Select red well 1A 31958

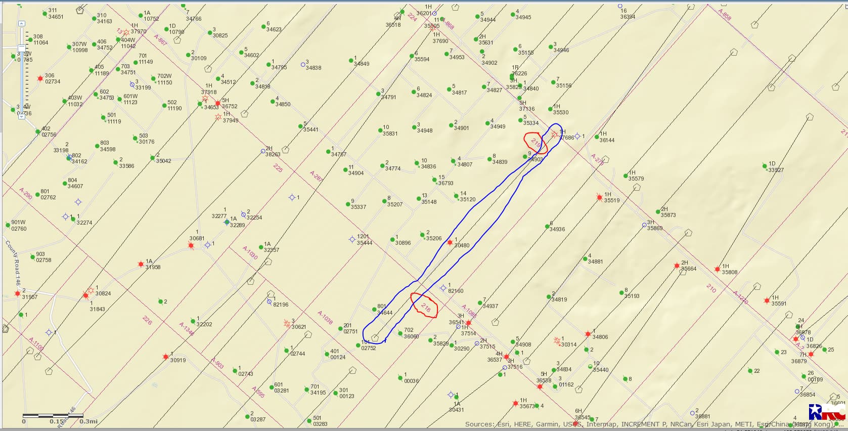(141, 264)
